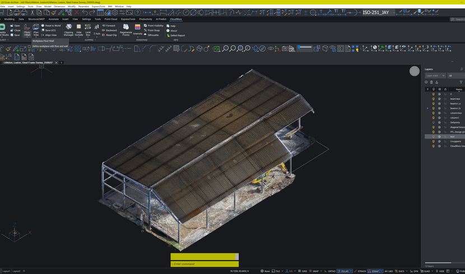Switch to the AI Predict ribbon tab
Viewport: 465px width, 274px height.
[x=161, y=19]
